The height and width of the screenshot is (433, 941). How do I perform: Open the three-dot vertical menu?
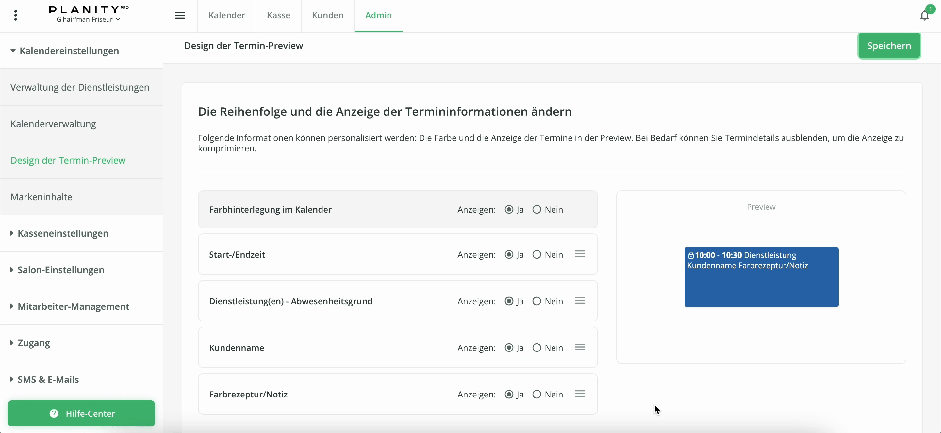tap(15, 15)
